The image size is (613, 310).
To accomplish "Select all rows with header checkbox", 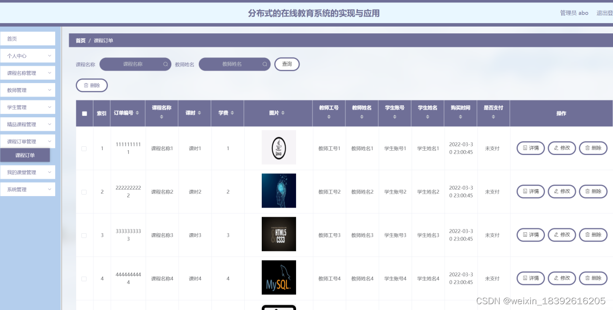I will point(84,113).
